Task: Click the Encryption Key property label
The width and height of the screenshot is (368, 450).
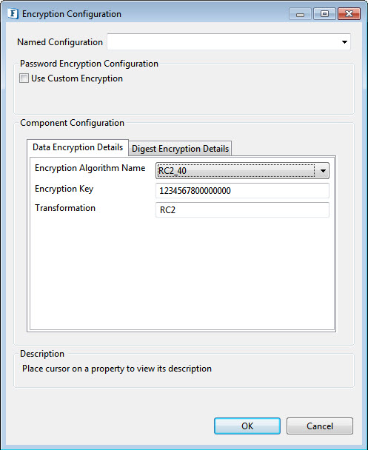Action: pyautogui.click(x=64, y=189)
